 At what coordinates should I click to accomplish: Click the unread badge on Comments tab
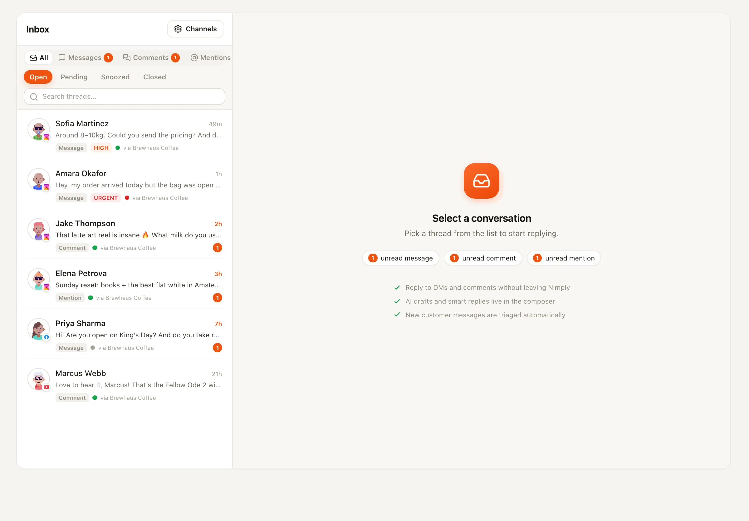click(175, 58)
